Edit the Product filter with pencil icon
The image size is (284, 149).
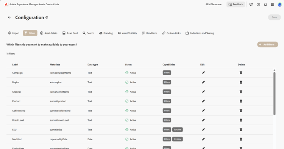pyautogui.click(x=203, y=101)
